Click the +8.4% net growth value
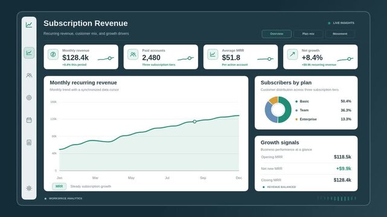387x217 pixels. tap(312, 58)
